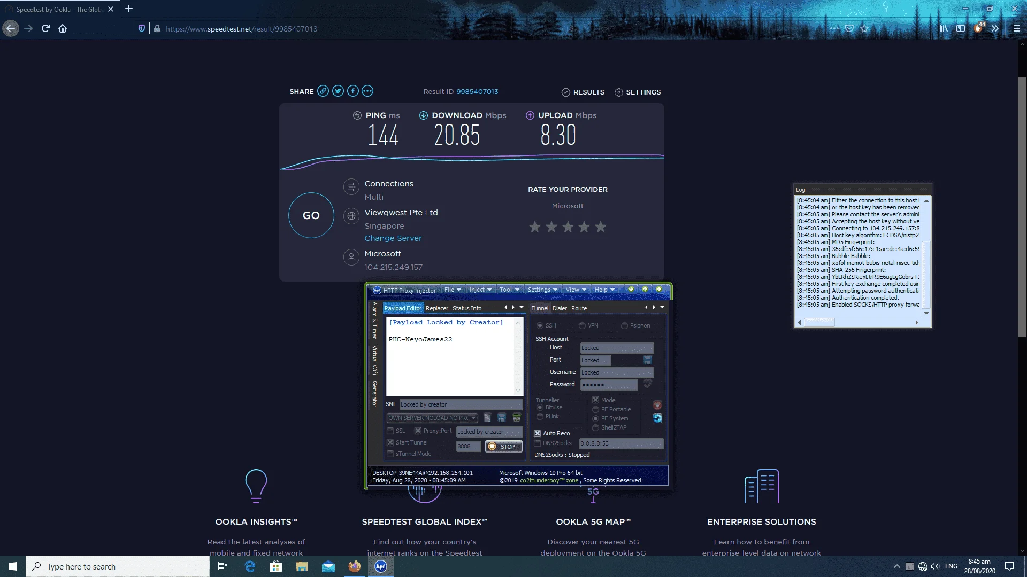Click the STOP button
1027x577 pixels.
click(x=503, y=447)
